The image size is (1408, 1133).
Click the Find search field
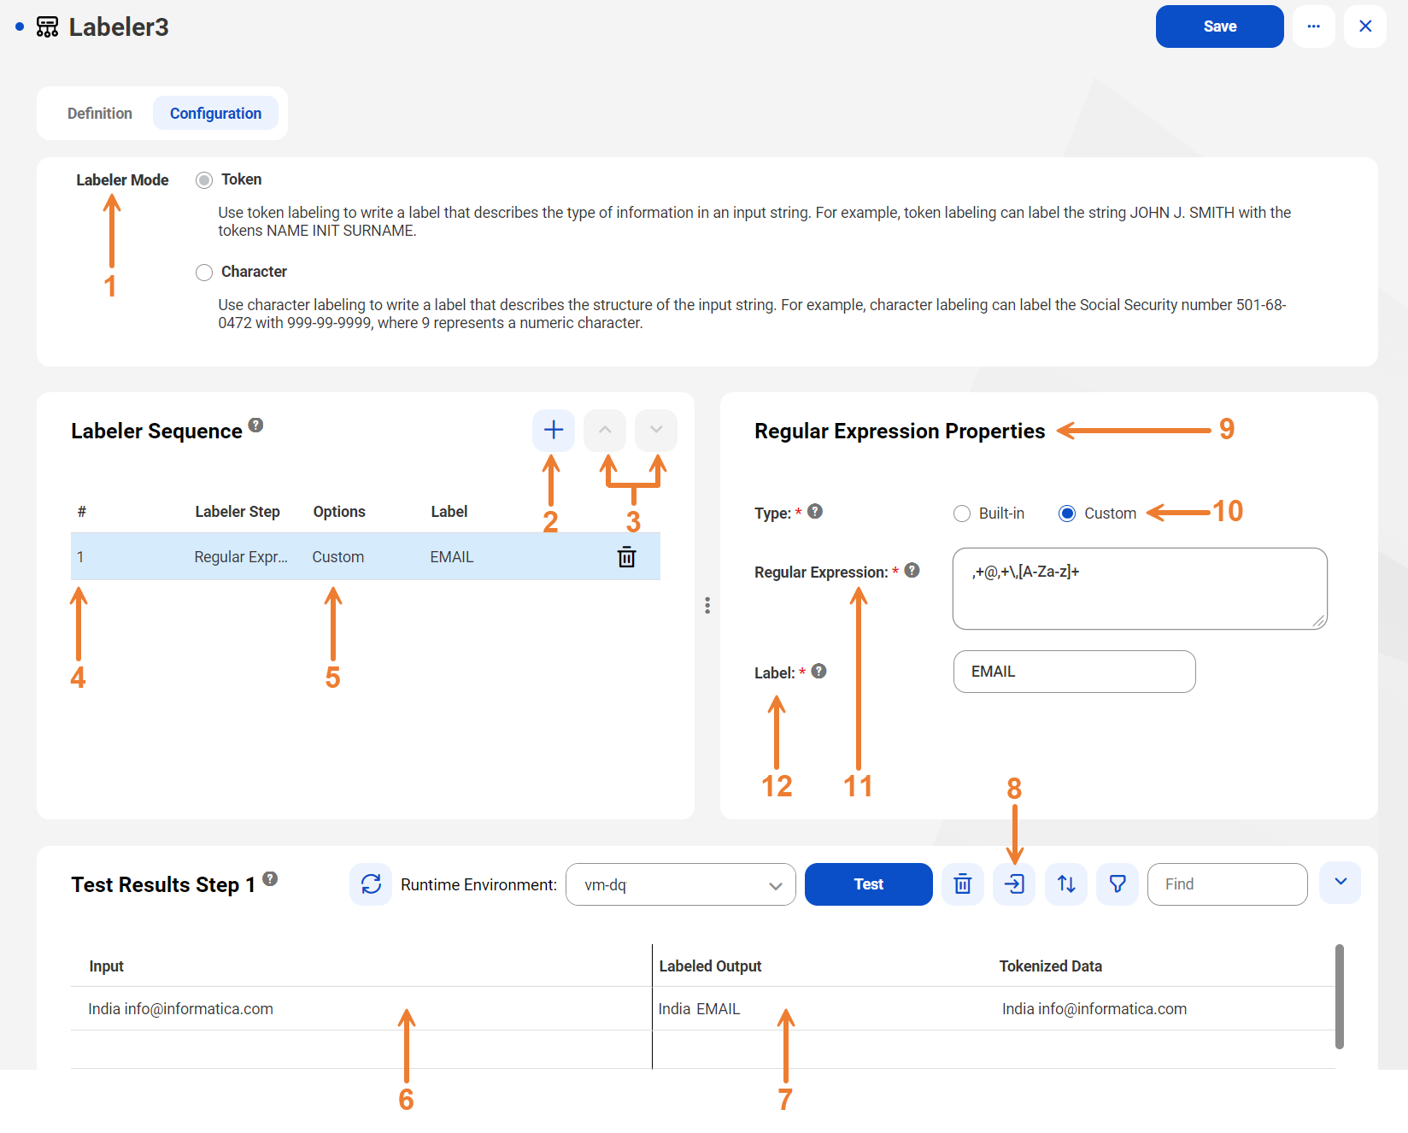[x=1227, y=884]
